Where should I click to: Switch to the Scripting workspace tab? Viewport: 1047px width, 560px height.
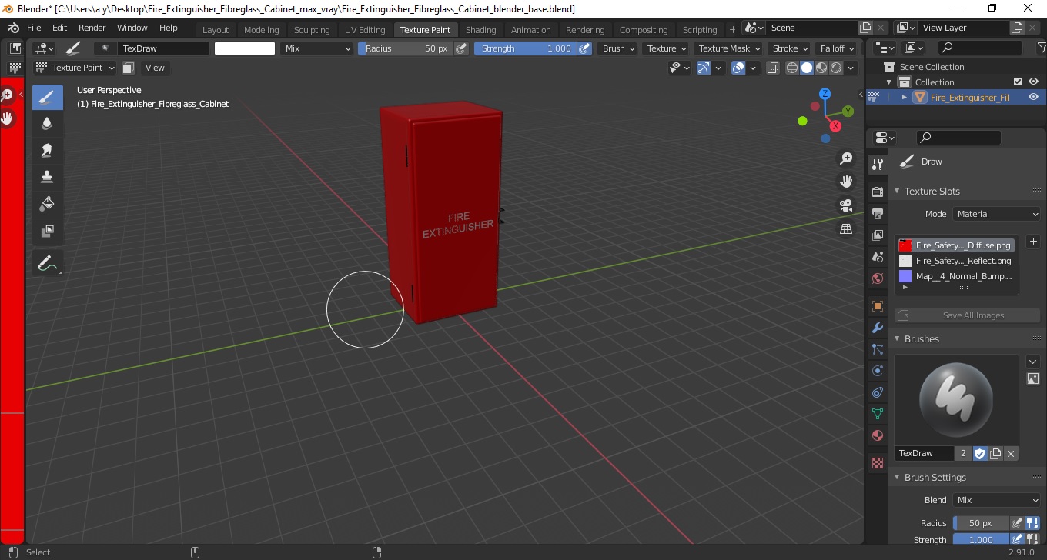[700, 30]
